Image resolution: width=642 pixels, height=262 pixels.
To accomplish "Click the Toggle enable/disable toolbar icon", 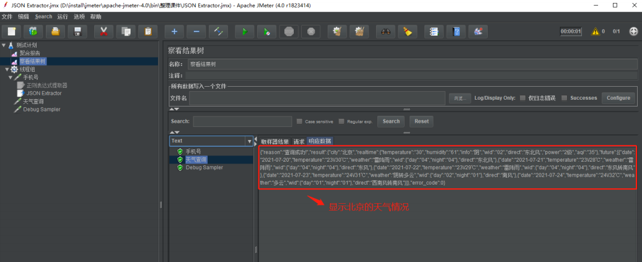I will [219, 32].
